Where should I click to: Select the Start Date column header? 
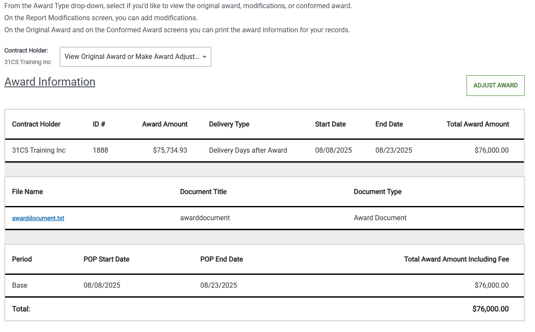[x=330, y=124]
